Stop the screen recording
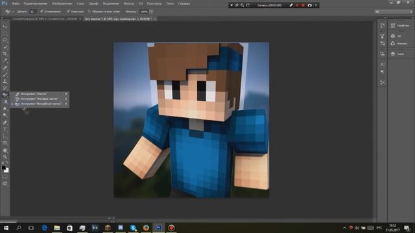415x233 pixels. tap(303, 5)
